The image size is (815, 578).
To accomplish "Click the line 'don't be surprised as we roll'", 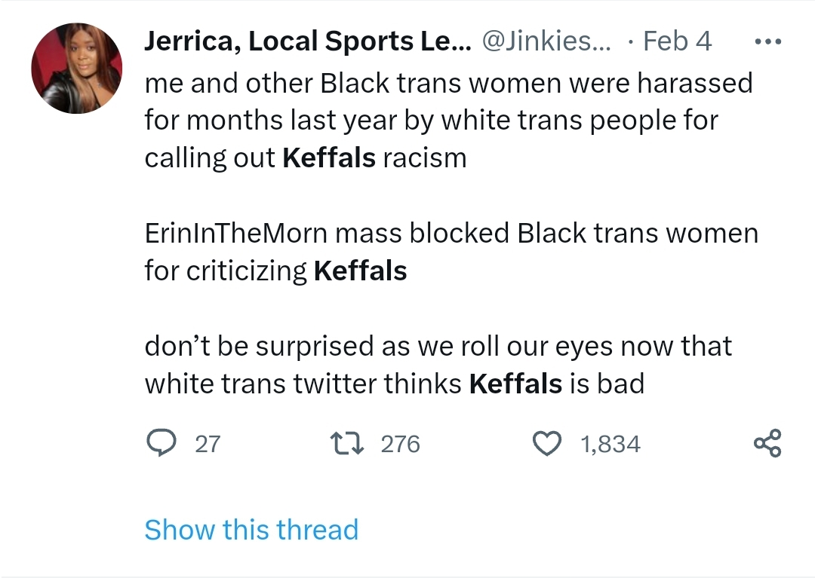I will click(x=438, y=346).
